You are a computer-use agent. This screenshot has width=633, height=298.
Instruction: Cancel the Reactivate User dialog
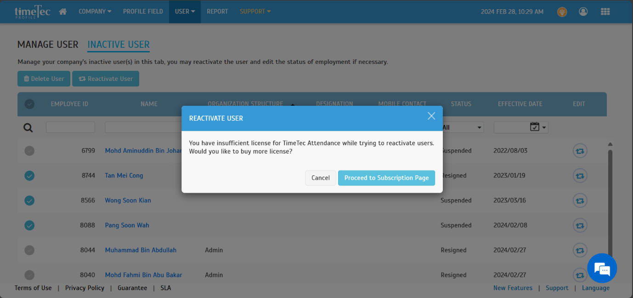click(321, 178)
